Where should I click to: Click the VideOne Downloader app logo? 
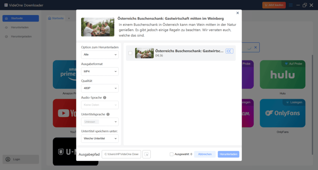(6, 5)
